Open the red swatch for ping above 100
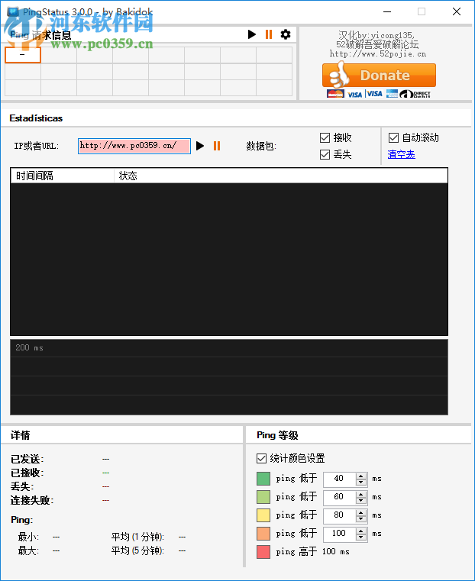Viewport: 475px width, 581px height. coord(263,552)
